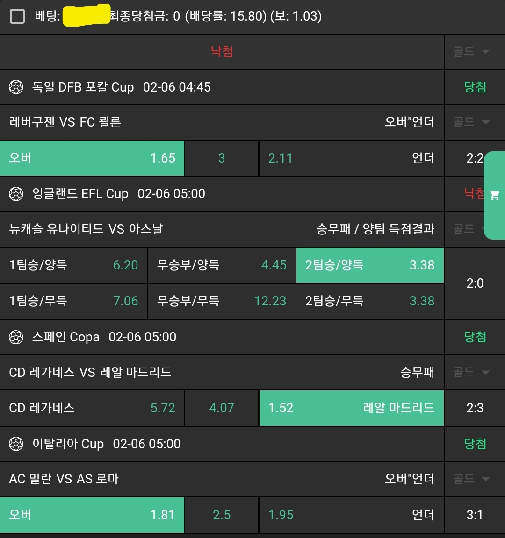The image size is (505, 538).
Task: Select 오버 1.81 for AC 밀란 match
Action: 92,515
